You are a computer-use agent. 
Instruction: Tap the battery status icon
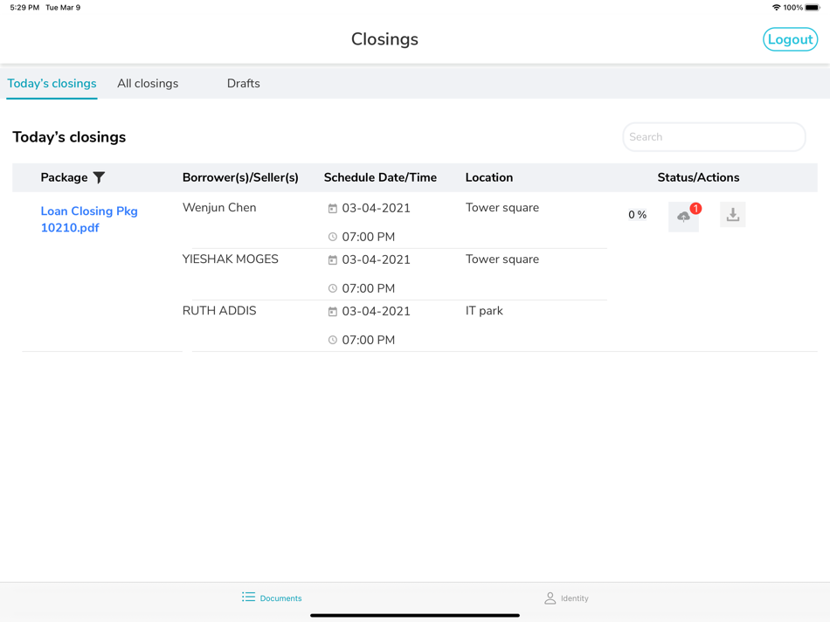pos(813,7)
